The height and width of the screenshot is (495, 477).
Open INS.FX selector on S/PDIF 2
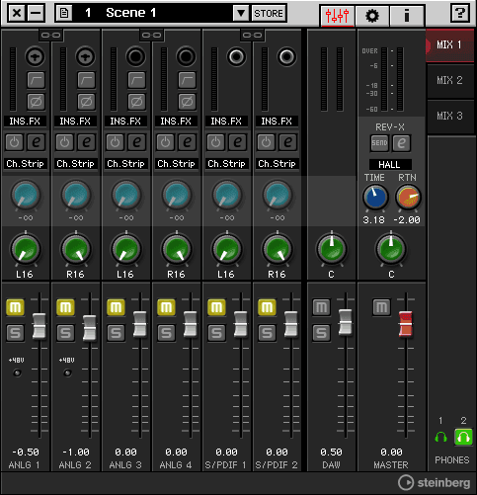(x=277, y=122)
